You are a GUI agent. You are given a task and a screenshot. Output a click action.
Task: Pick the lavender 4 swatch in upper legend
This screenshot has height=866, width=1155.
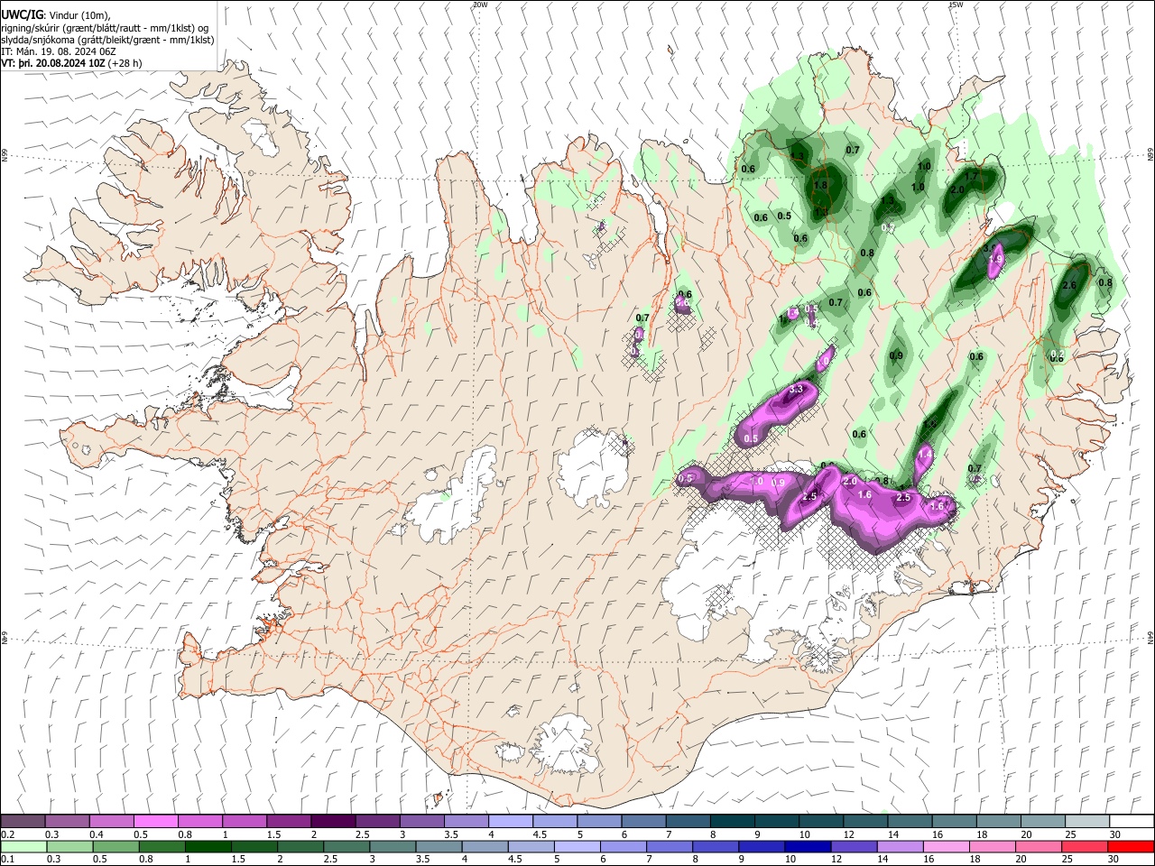(x=510, y=821)
